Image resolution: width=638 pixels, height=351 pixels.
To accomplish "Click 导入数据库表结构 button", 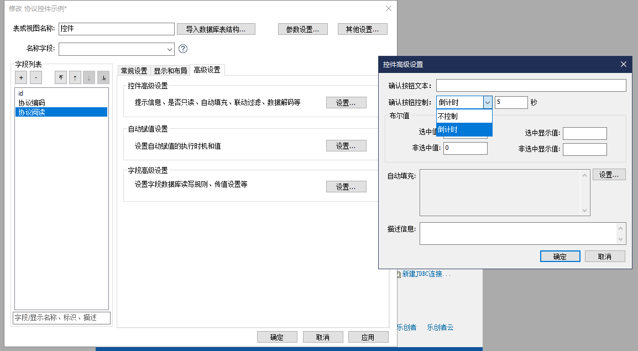I will click(216, 29).
